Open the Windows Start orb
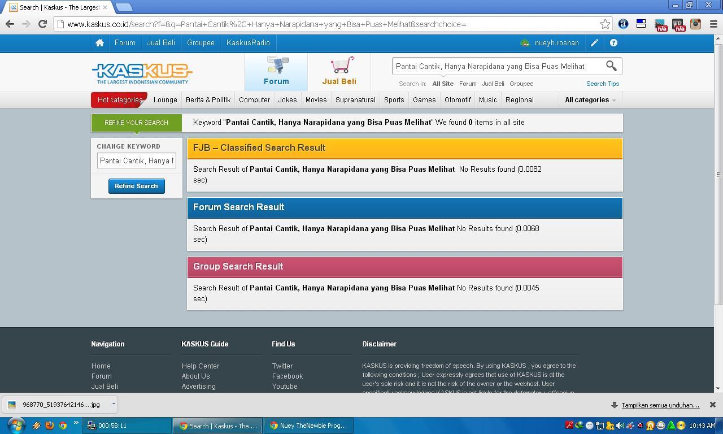 (16, 425)
